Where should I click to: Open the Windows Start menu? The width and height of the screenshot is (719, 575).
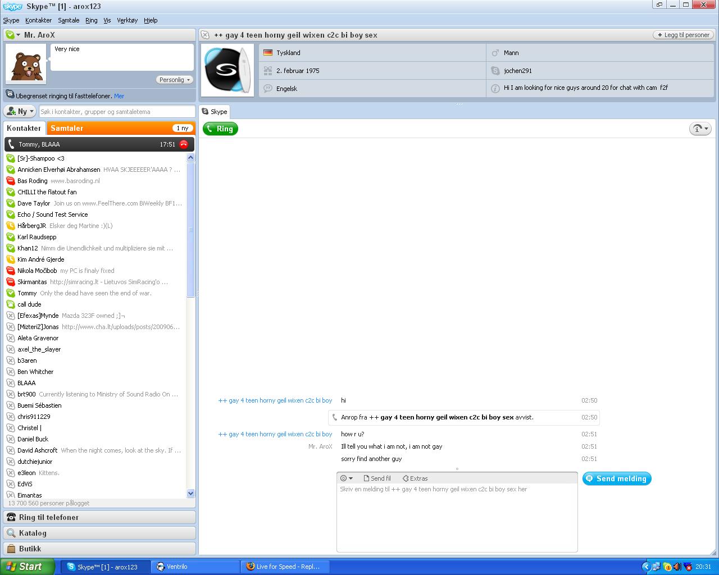[x=28, y=567]
